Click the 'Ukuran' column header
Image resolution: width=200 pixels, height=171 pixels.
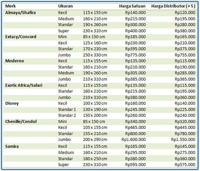pos(65,6)
